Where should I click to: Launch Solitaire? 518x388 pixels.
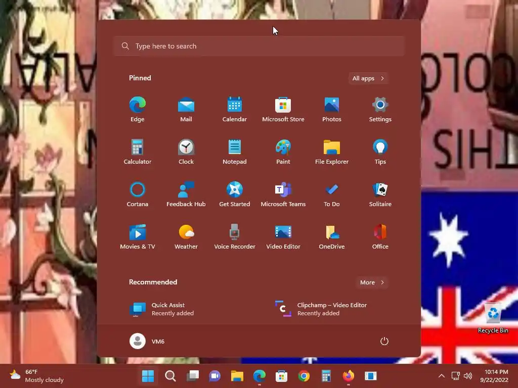click(380, 195)
